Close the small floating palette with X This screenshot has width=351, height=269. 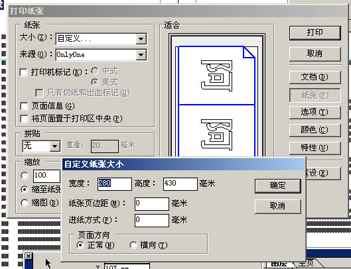coord(29,256)
